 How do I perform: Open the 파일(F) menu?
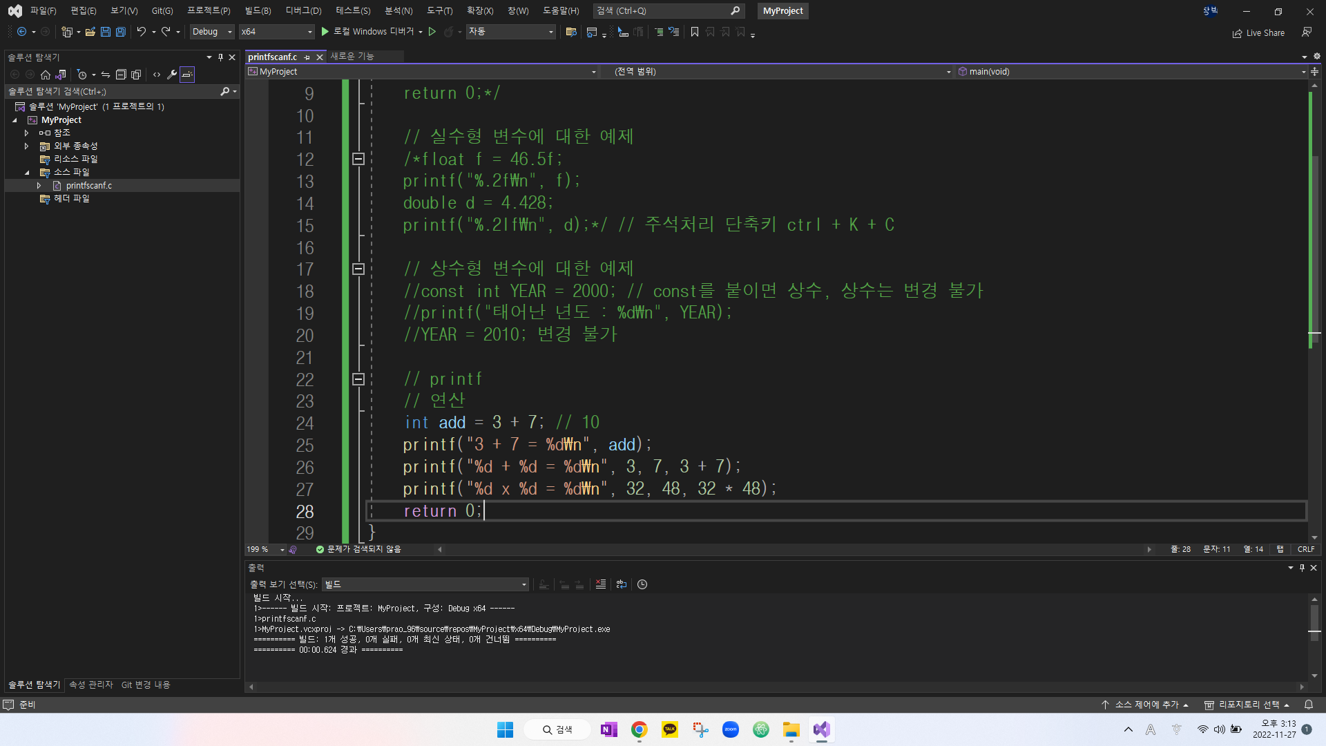point(43,11)
